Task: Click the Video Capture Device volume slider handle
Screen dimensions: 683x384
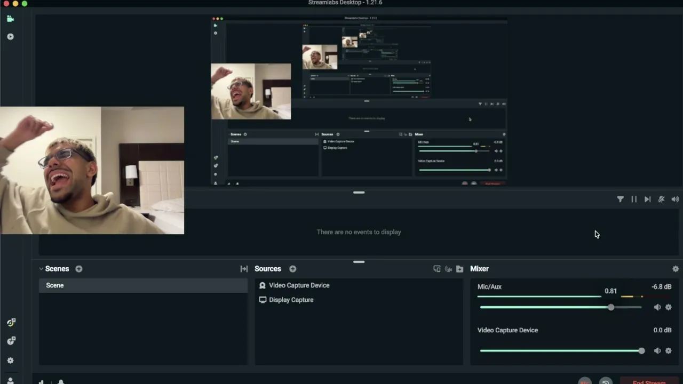Action: click(641, 351)
